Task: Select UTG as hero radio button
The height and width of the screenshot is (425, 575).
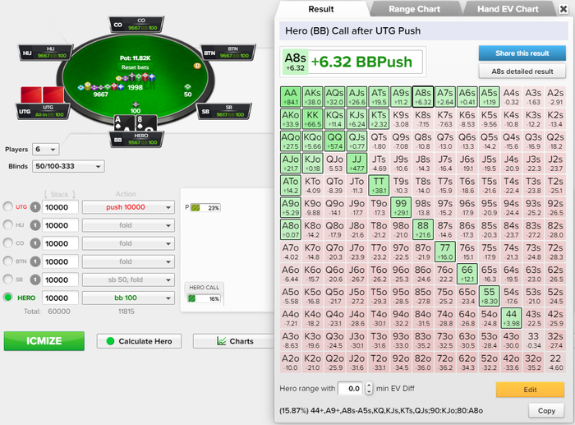Action: (x=7, y=206)
